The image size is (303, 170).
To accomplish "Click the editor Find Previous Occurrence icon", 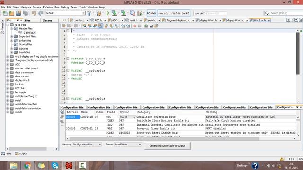I will pyautogui.click(x=89, y=26).
